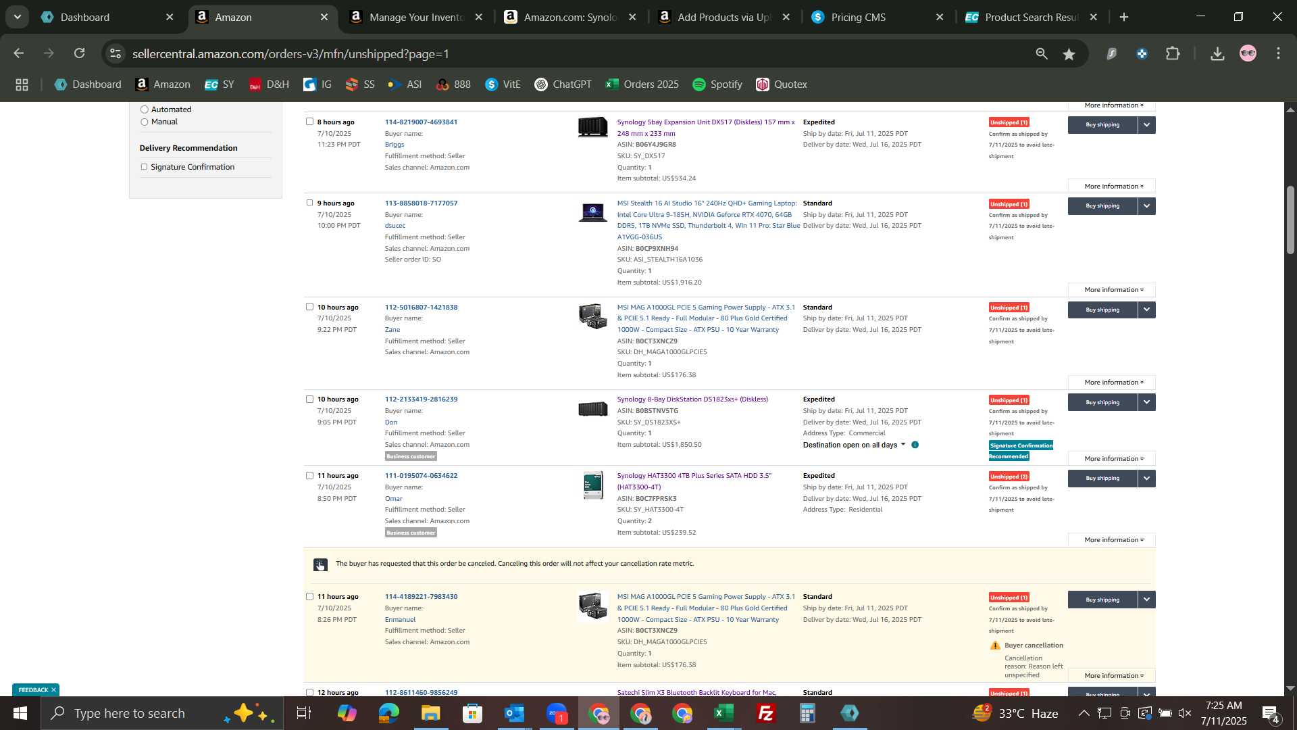The width and height of the screenshot is (1297, 730).
Task: Expand Destination open on all days dropdown
Action: point(854,445)
